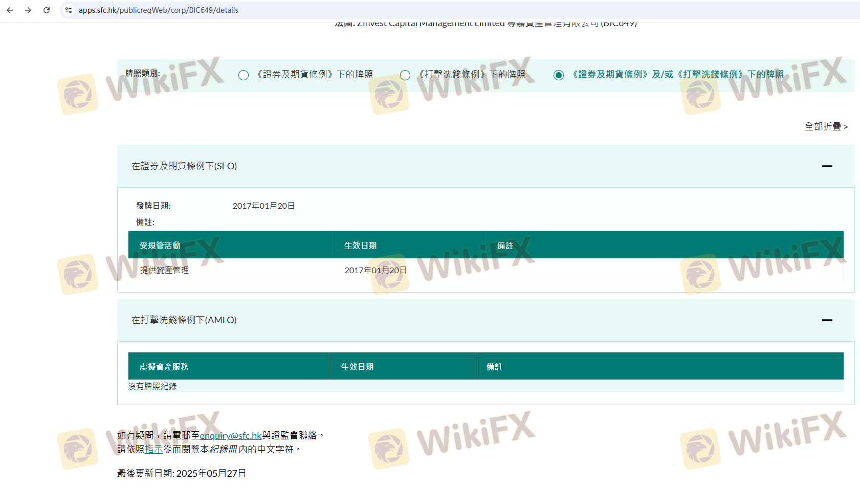Select 《證券及期貨條例》下的牌照 radio button
The image size is (860, 489).
coord(244,75)
